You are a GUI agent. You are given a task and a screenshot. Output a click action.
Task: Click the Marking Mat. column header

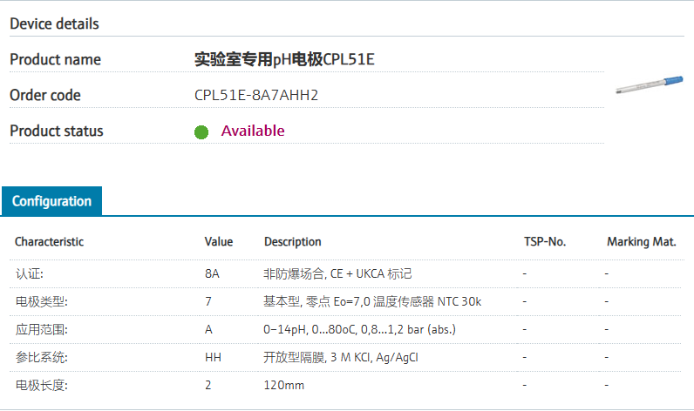click(x=642, y=241)
